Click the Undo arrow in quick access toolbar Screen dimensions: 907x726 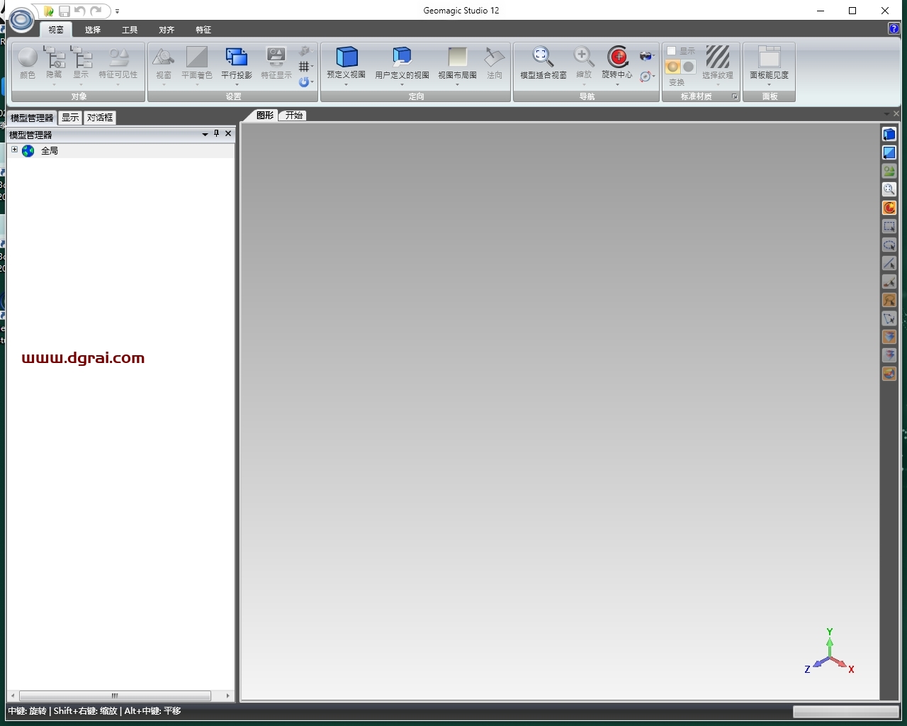tap(80, 11)
